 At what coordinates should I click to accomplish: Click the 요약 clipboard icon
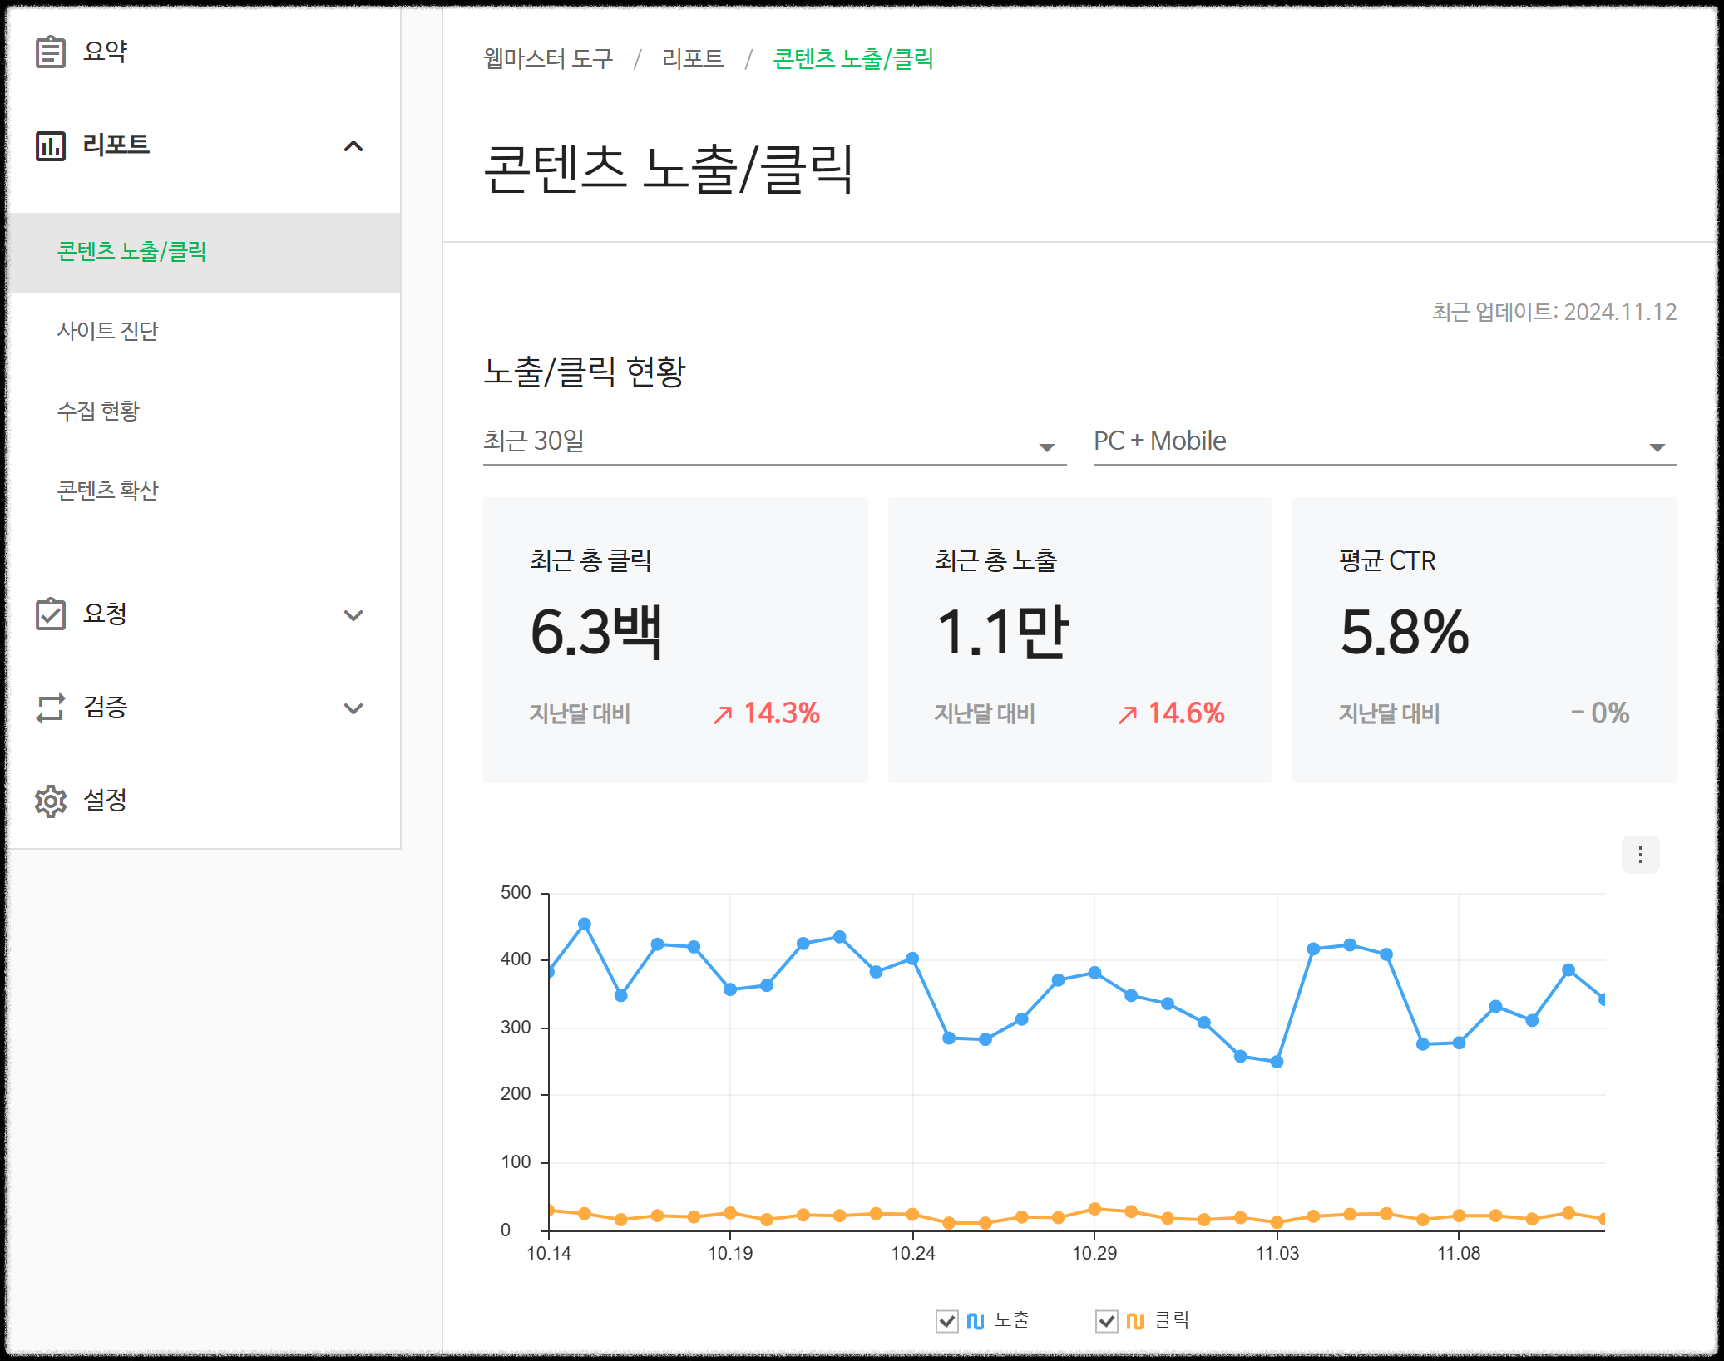50,52
